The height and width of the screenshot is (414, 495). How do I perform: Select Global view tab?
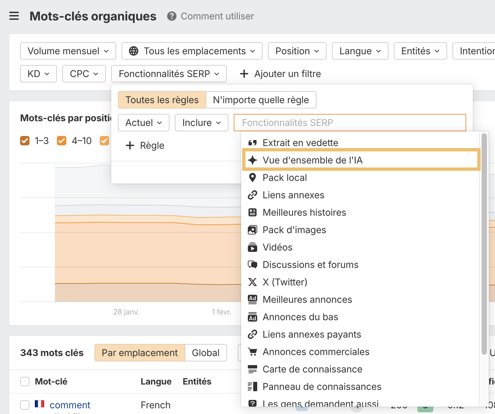(206, 353)
